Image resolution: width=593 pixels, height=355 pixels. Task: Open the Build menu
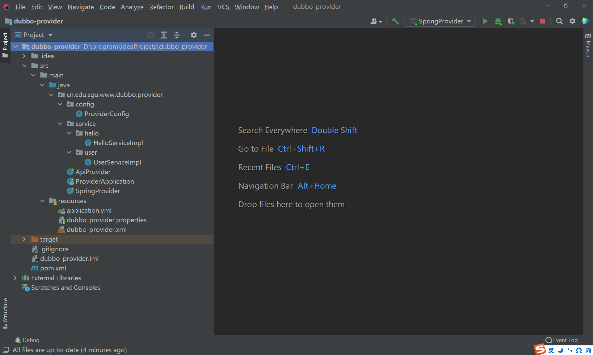pyautogui.click(x=187, y=7)
